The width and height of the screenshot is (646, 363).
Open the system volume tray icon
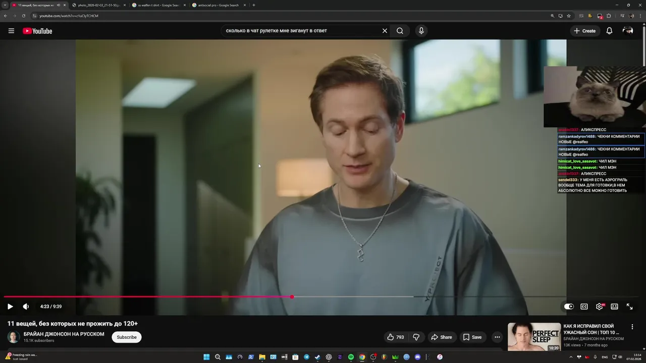(620, 357)
